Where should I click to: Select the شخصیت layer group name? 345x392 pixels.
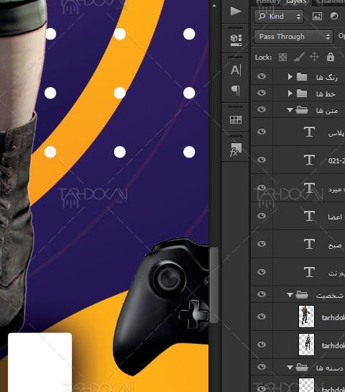tap(329, 295)
